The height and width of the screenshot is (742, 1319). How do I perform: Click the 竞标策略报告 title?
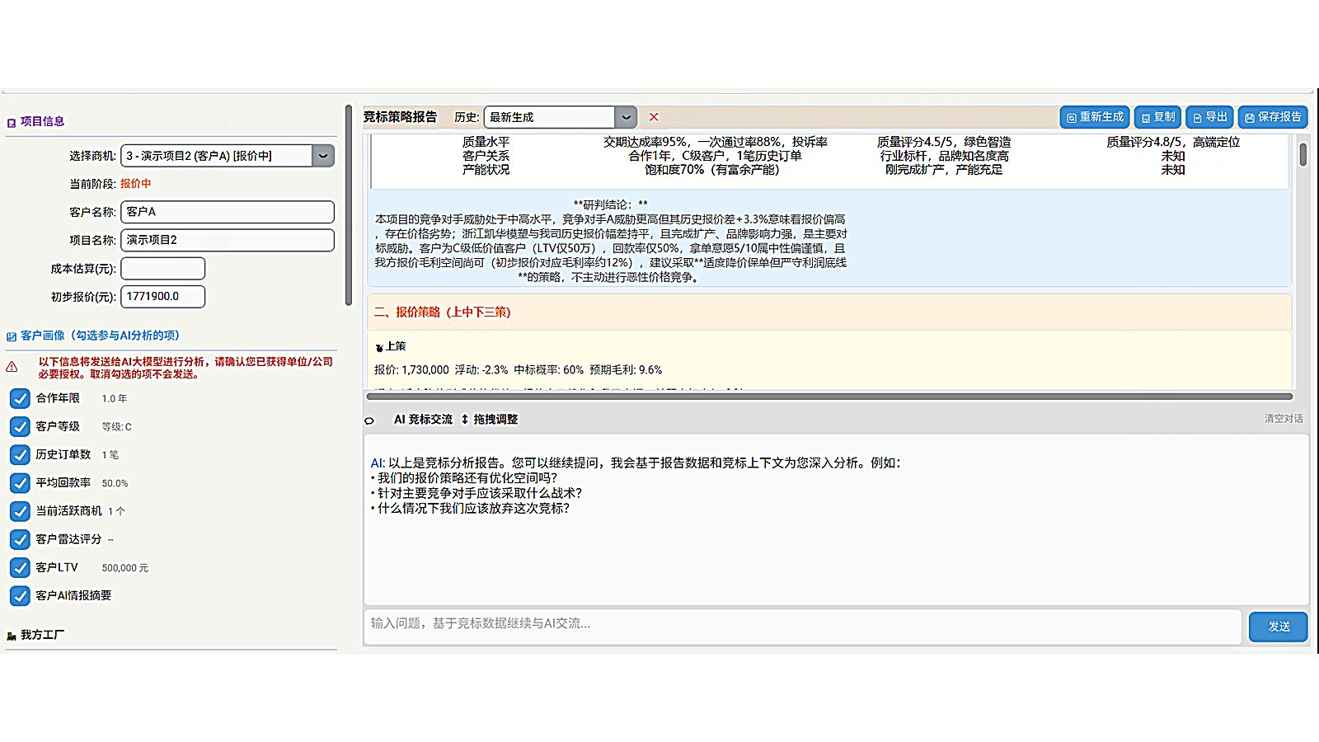tap(400, 117)
